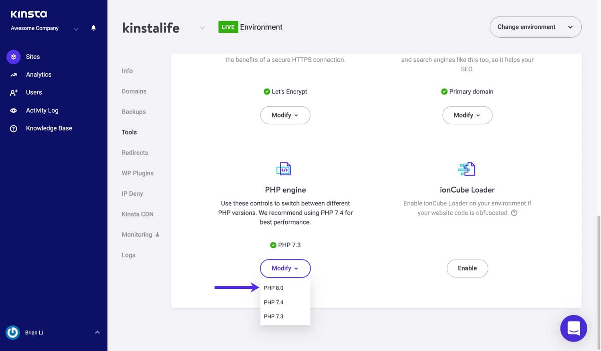Select PHP 7.4 from the dropdown
The height and width of the screenshot is (351, 601).
coord(285,302)
